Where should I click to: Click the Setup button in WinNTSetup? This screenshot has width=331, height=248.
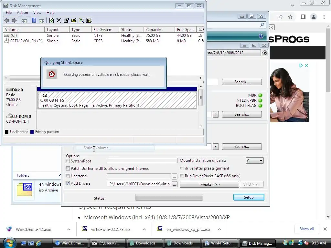(x=249, y=197)
